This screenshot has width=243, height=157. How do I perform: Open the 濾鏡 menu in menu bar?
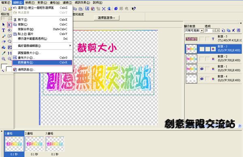(67, 3)
